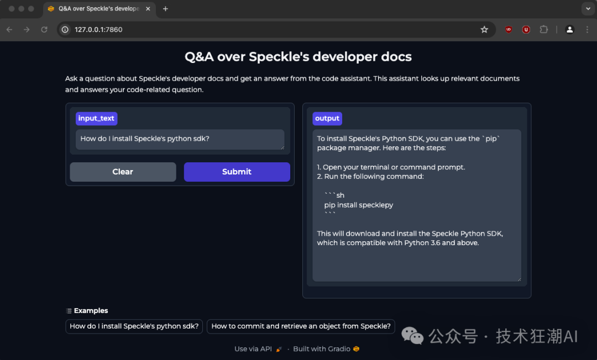
Task: Click the rocket icon beside Use via API
Action: 277,348
